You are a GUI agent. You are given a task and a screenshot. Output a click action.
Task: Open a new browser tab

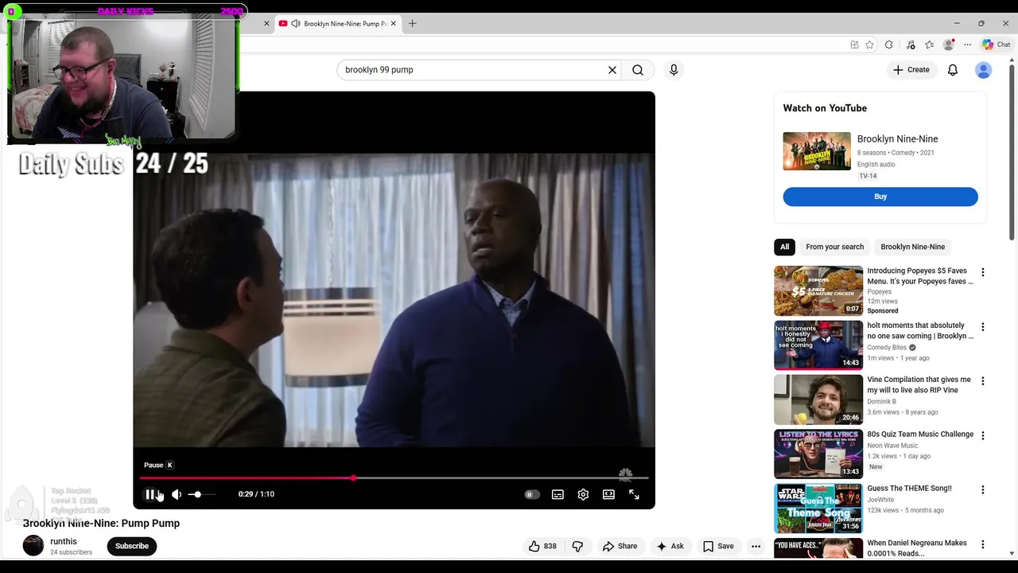(x=412, y=24)
